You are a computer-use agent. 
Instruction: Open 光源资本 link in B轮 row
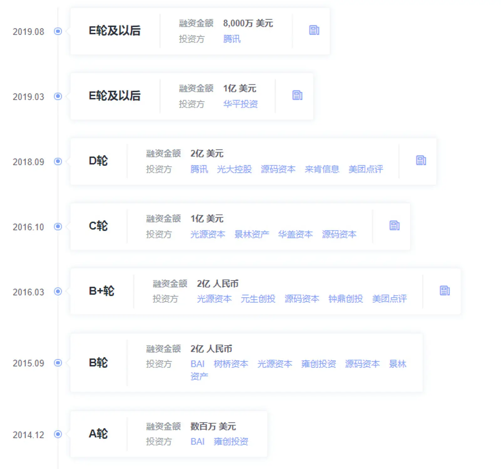pyautogui.click(x=275, y=364)
